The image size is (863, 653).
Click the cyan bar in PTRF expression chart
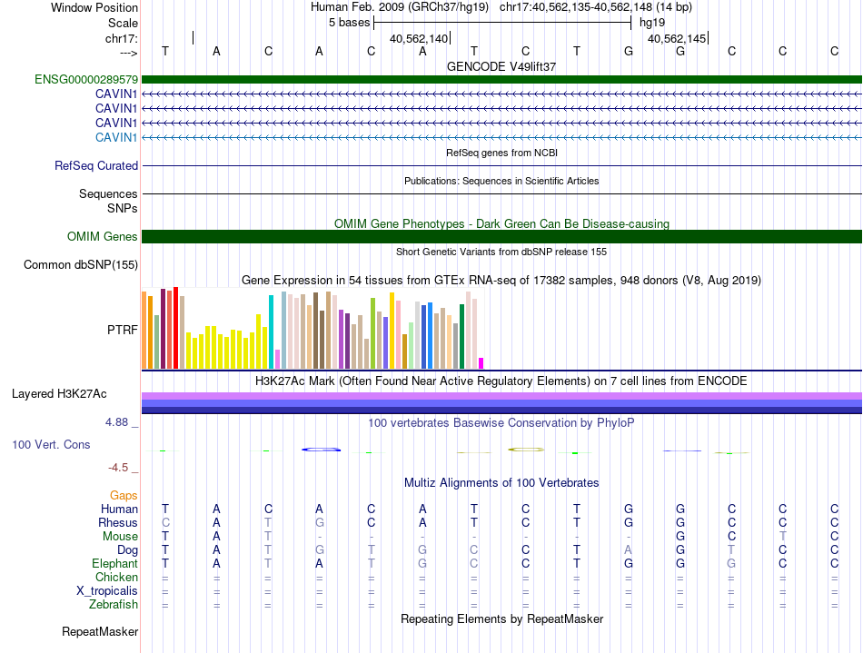(x=271, y=331)
